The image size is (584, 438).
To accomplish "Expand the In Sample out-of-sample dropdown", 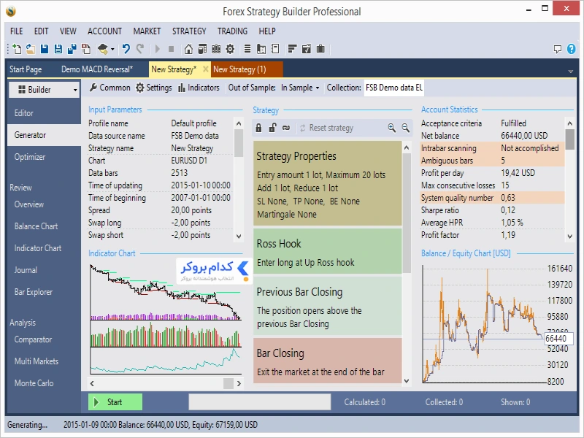I will coord(300,88).
